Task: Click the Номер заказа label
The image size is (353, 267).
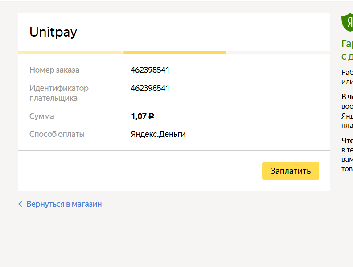Action: tap(54, 70)
